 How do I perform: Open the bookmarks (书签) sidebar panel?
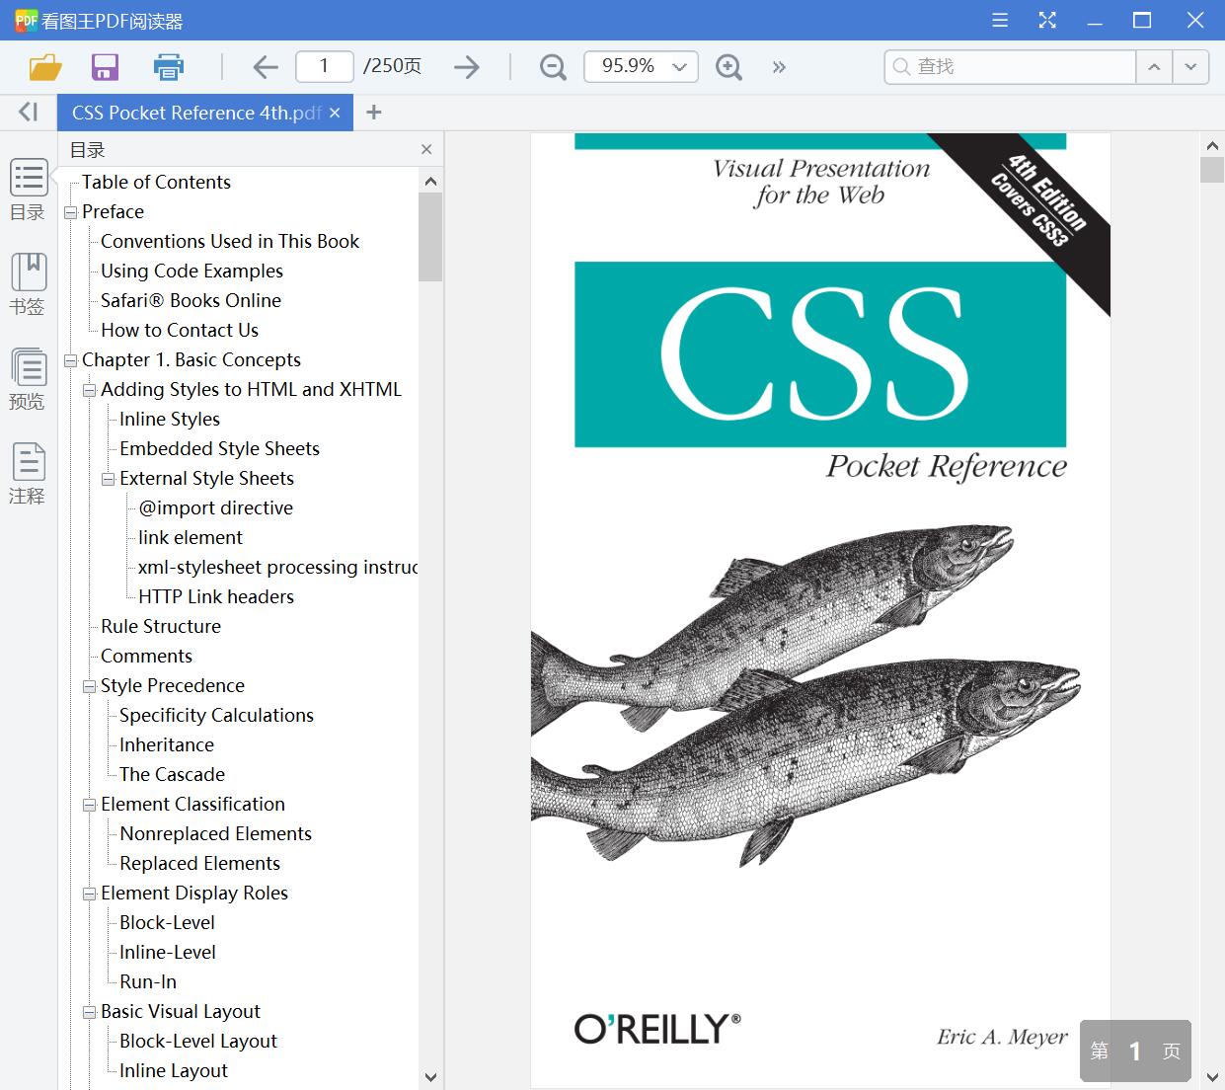tap(28, 284)
